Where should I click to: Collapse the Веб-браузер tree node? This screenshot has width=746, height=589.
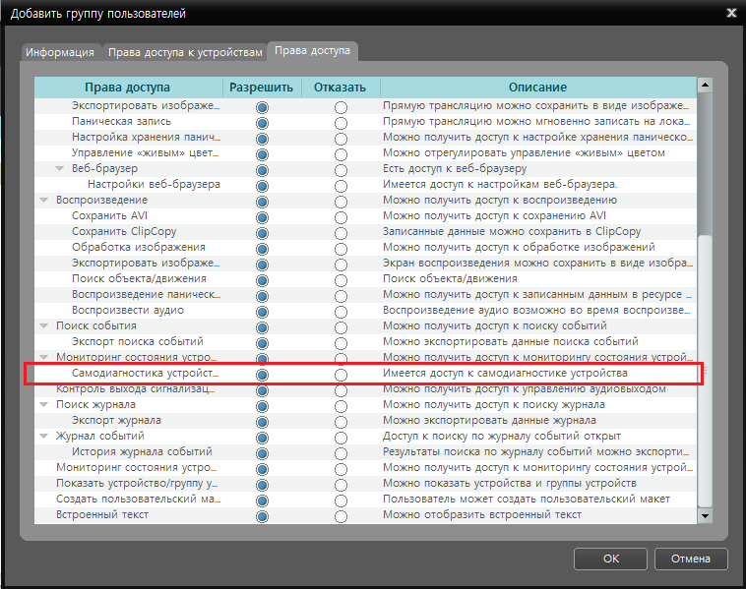click(x=60, y=169)
